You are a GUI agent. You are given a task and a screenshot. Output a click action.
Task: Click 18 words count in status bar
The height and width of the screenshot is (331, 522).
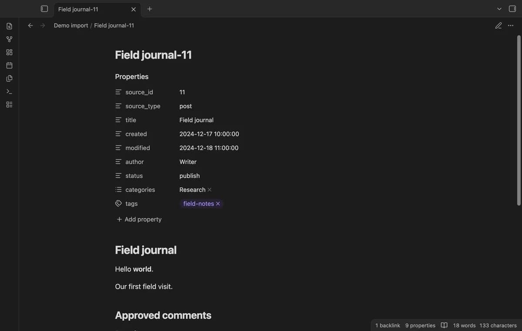[464, 325]
